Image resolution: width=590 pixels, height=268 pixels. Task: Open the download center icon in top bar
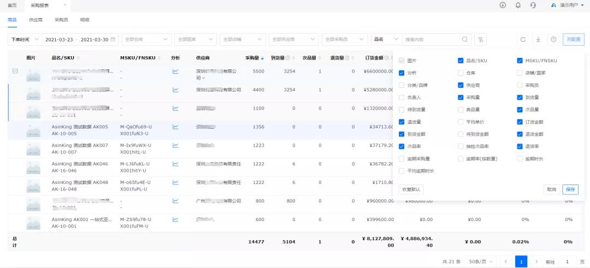click(x=503, y=5)
